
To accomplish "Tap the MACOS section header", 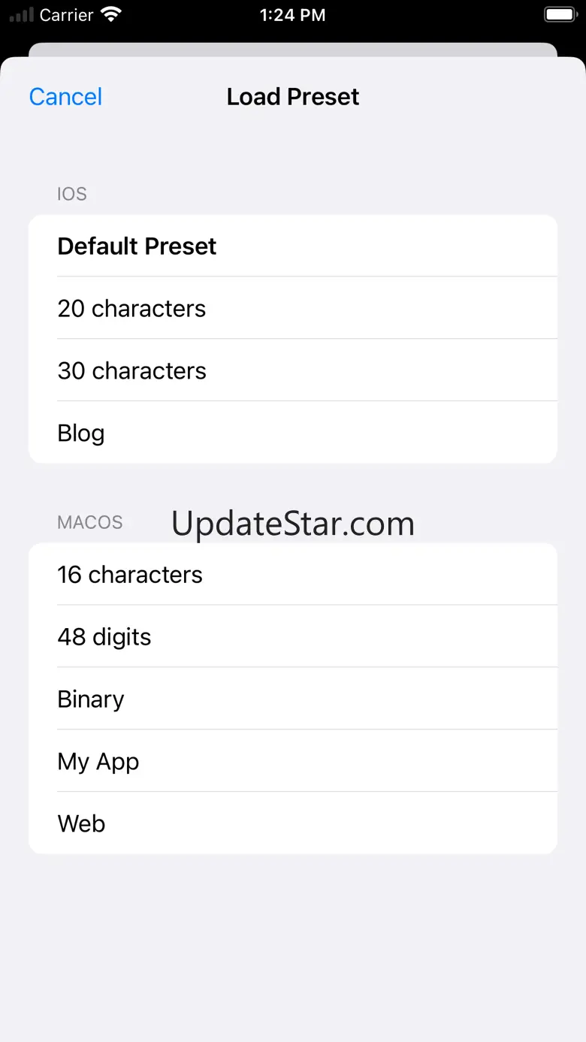I will pyautogui.click(x=90, y=522).
